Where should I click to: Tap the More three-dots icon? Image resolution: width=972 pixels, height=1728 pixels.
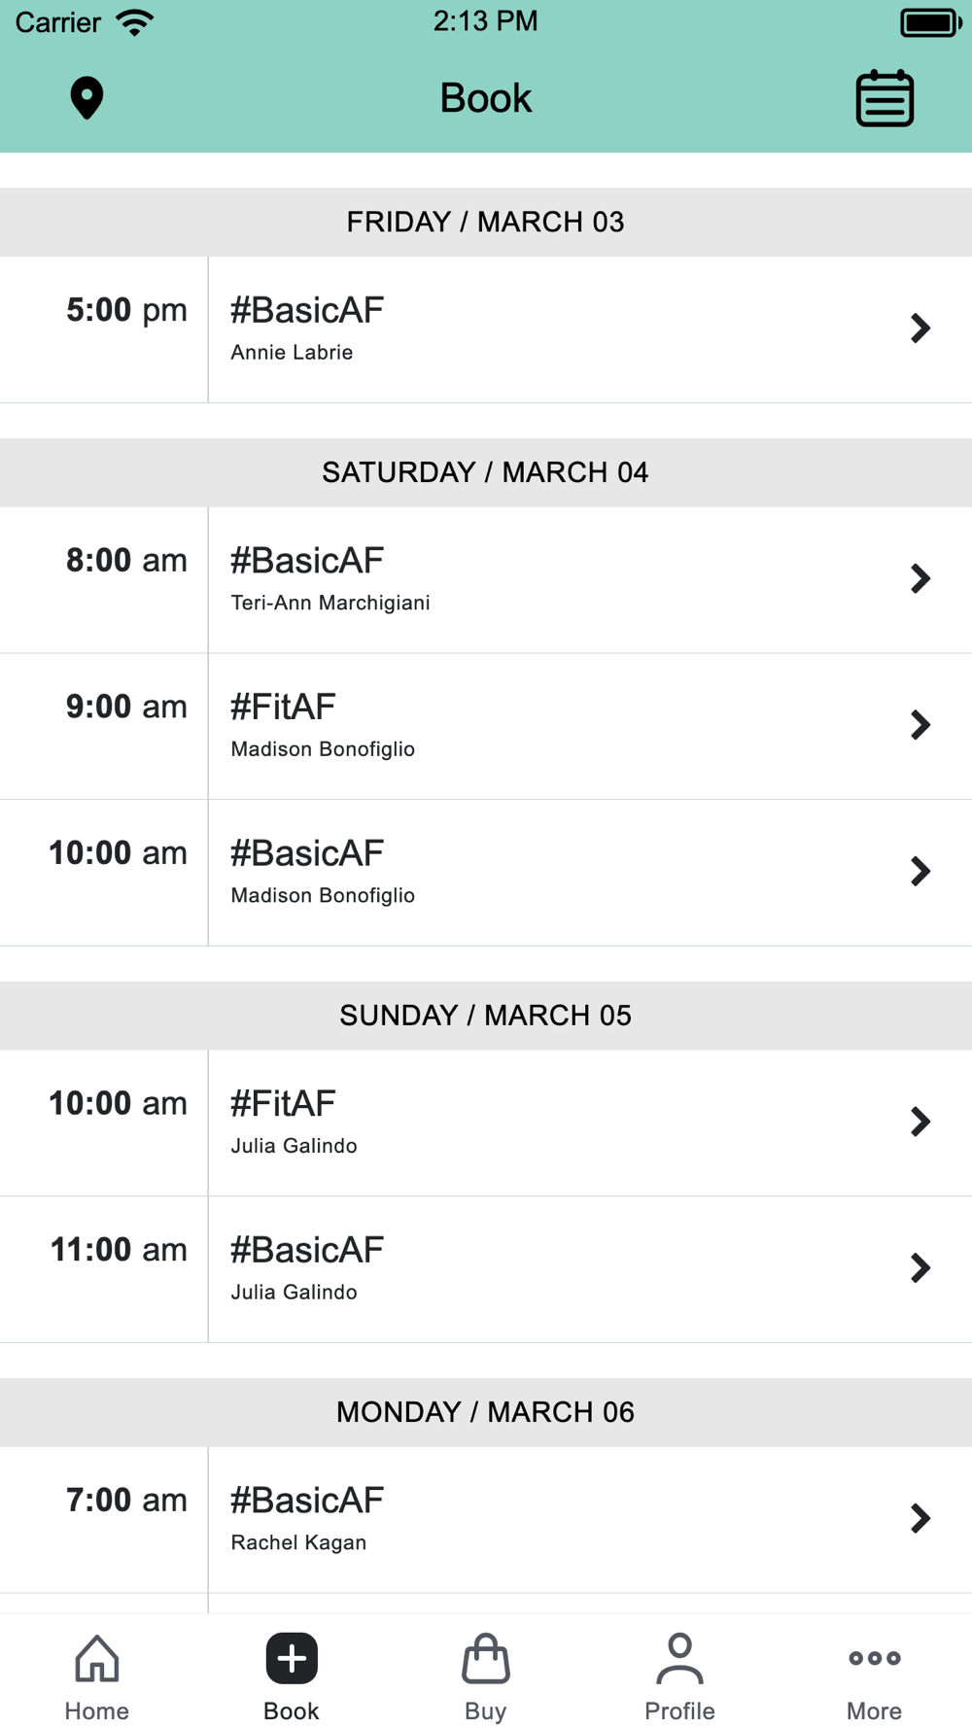(x=874, y=1658)
